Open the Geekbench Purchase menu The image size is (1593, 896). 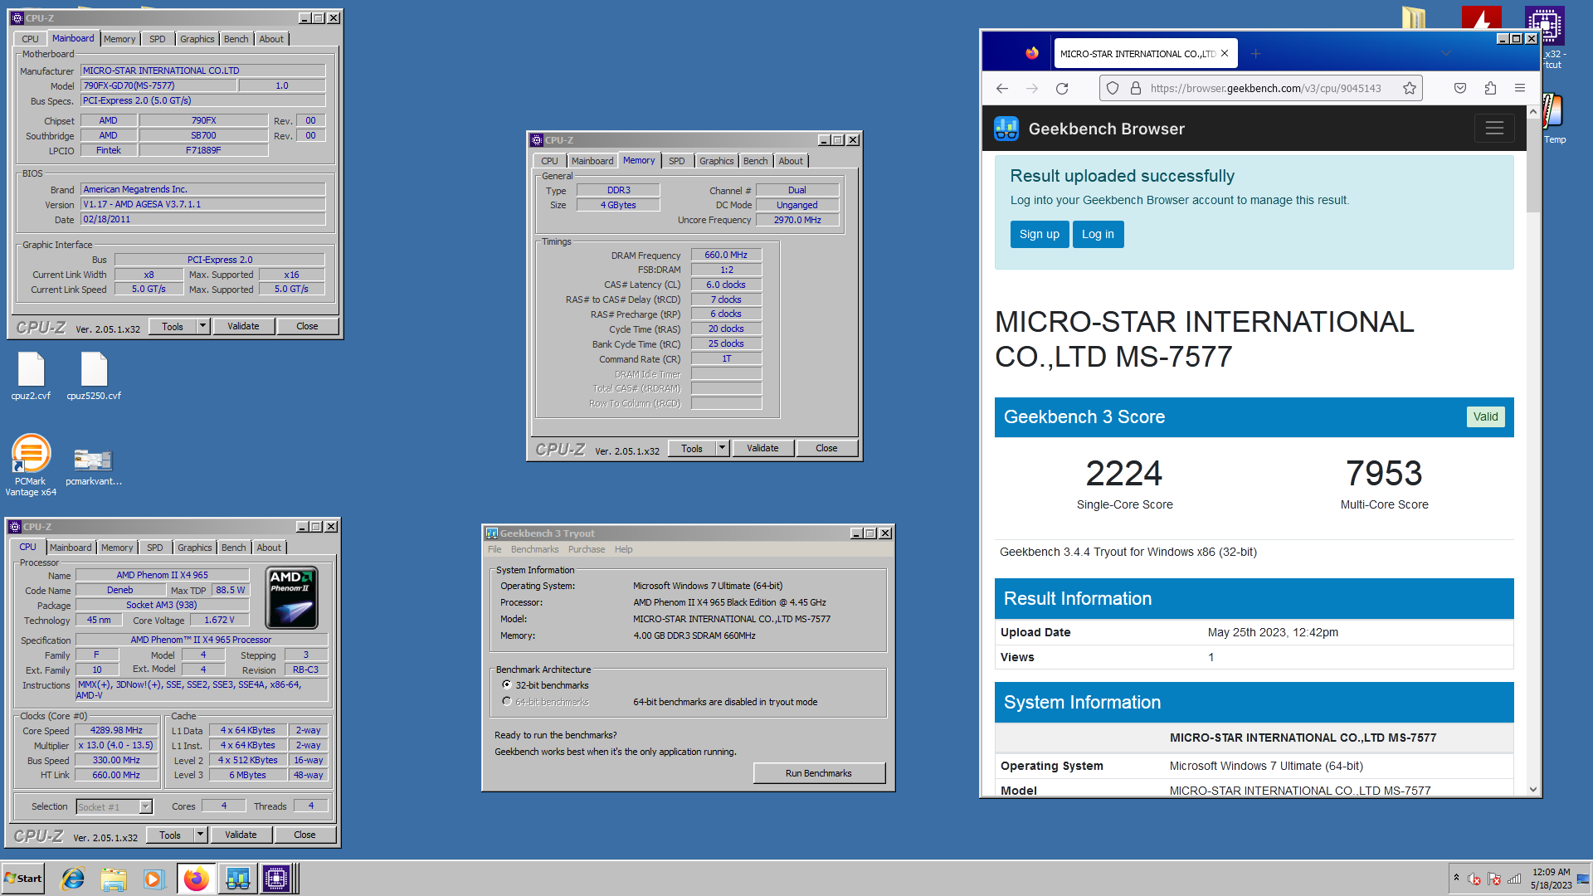tap(587, 549)
